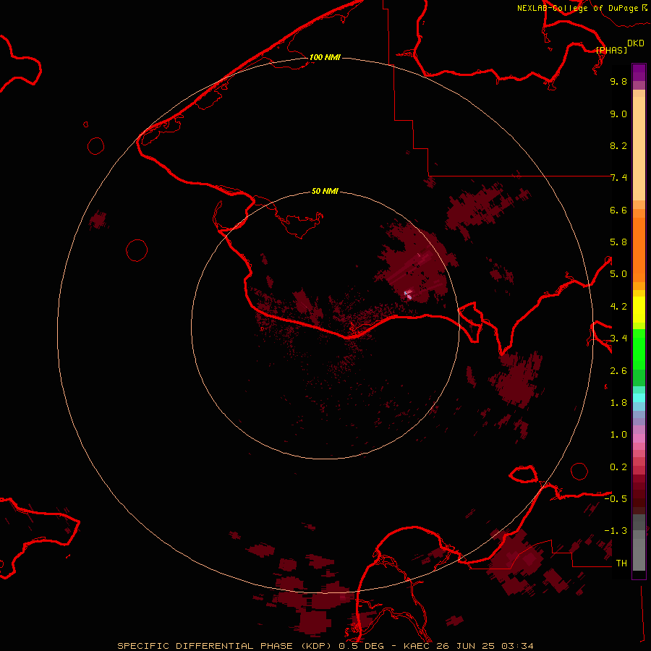Click the -0.5 scale value

pyautogui.click(x=616, y=499)
